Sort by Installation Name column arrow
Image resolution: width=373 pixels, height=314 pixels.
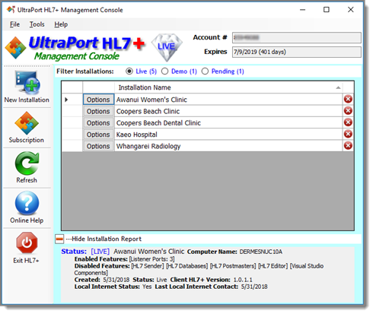coord(338,87)
